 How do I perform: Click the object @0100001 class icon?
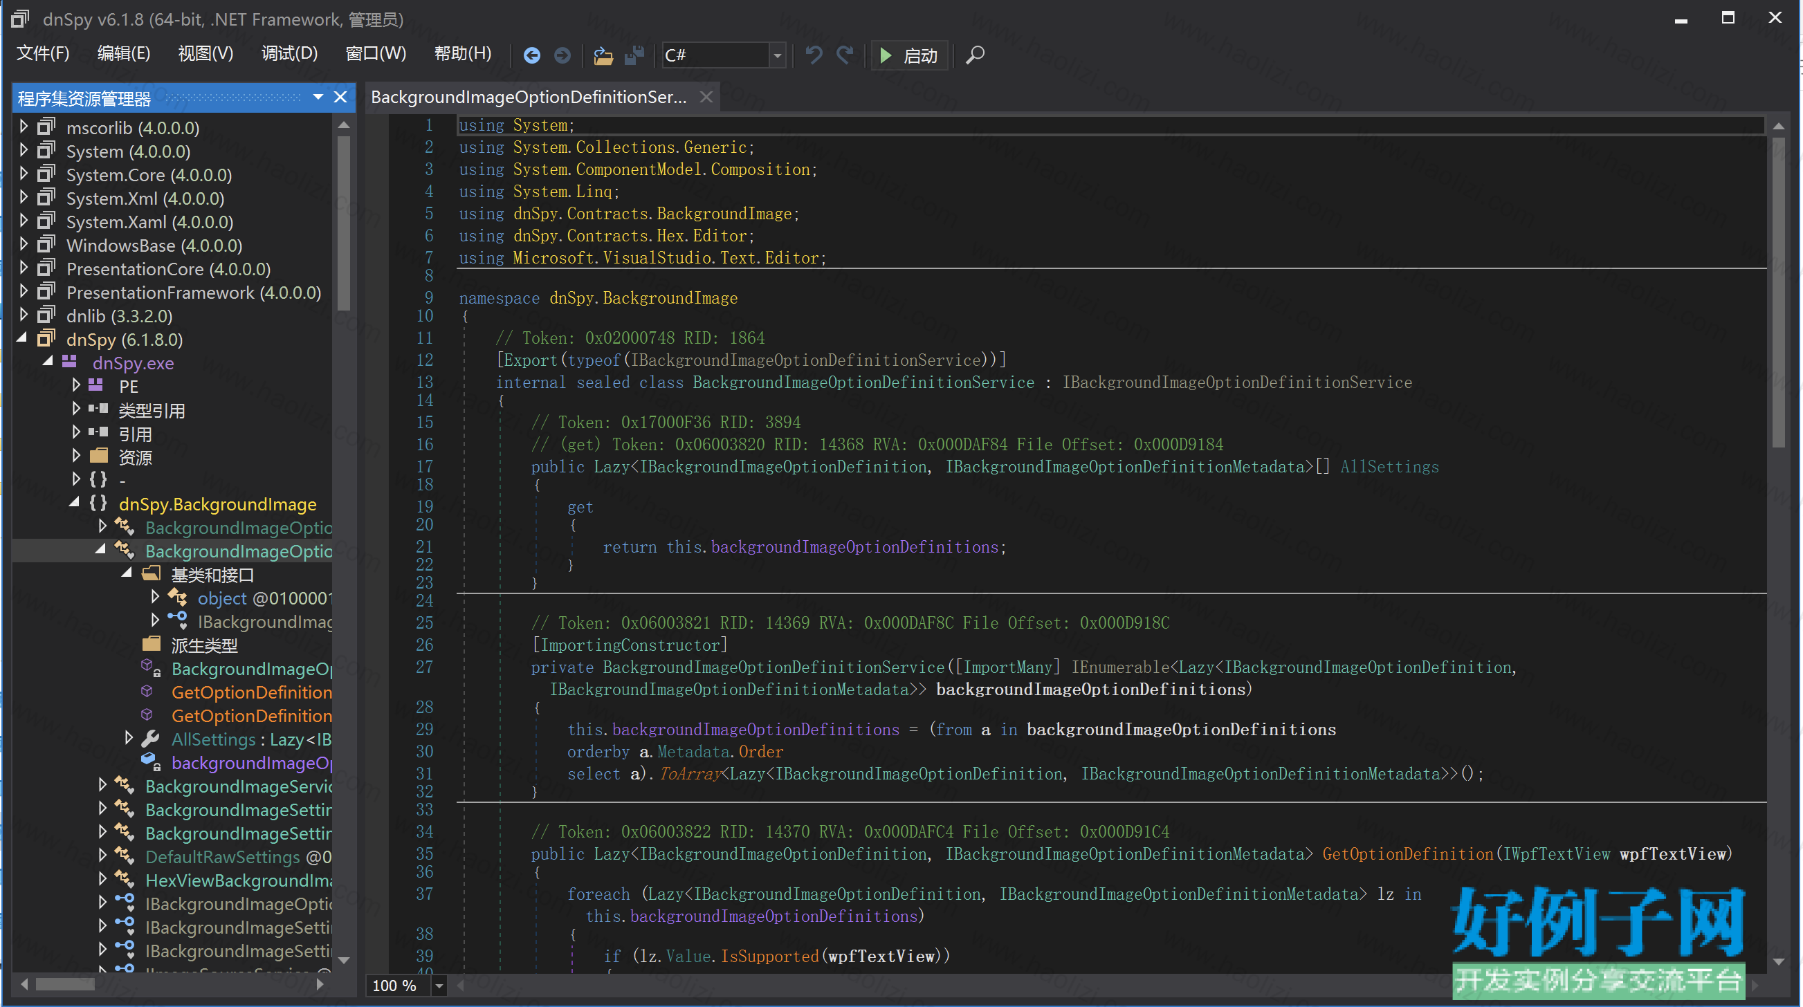(178, 598)
